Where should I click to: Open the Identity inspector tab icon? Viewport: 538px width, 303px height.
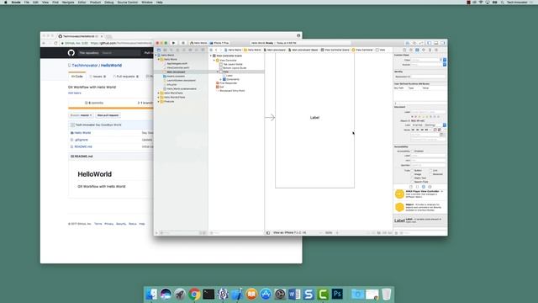pos(417,50)
